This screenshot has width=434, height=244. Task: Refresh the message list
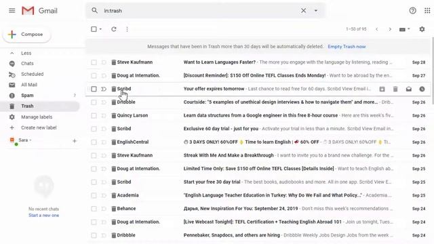point(114,29)
